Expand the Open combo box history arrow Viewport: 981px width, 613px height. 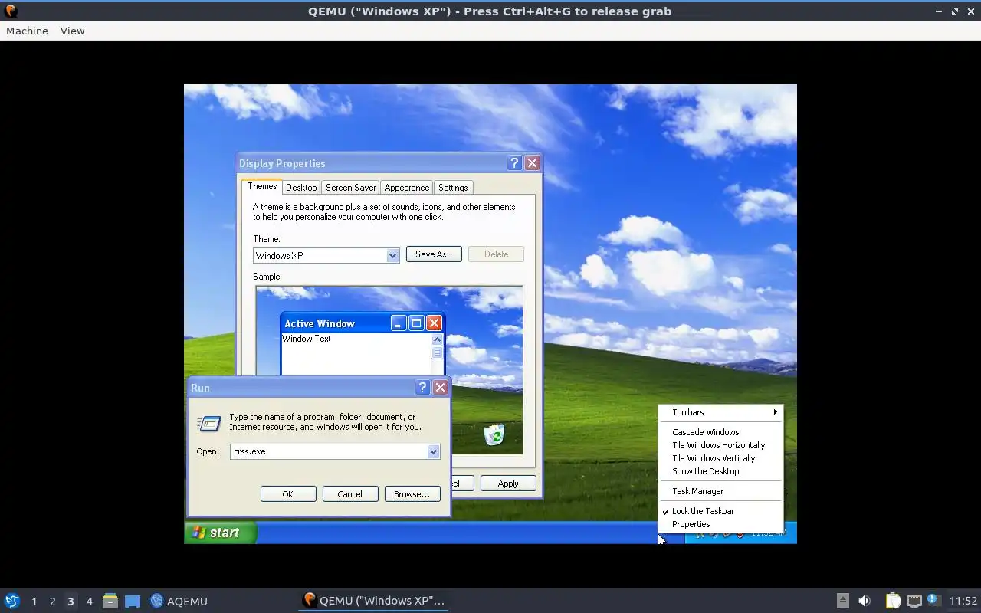point(433,451)
